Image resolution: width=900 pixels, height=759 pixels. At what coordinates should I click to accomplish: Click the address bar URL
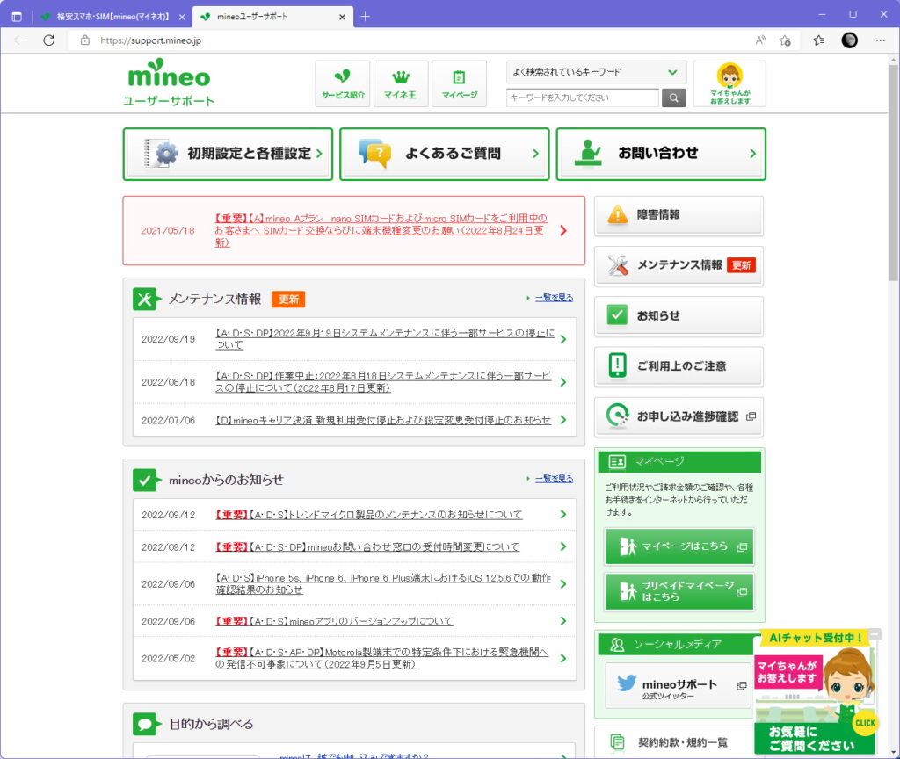tap(151, 40)
